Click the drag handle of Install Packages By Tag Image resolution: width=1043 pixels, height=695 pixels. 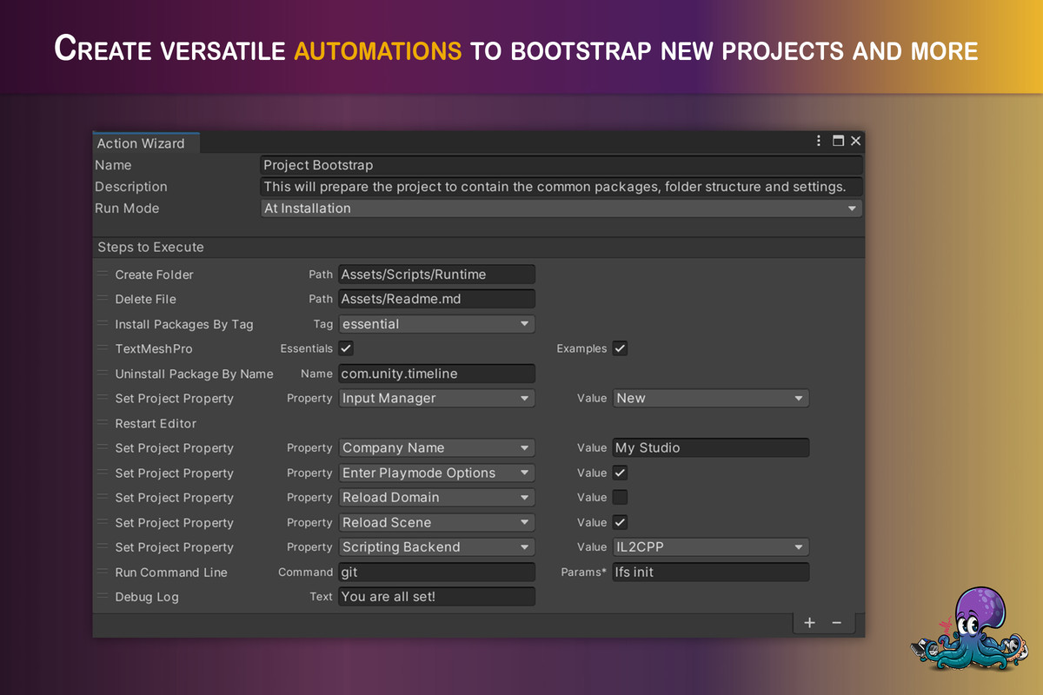click(103, 323)
